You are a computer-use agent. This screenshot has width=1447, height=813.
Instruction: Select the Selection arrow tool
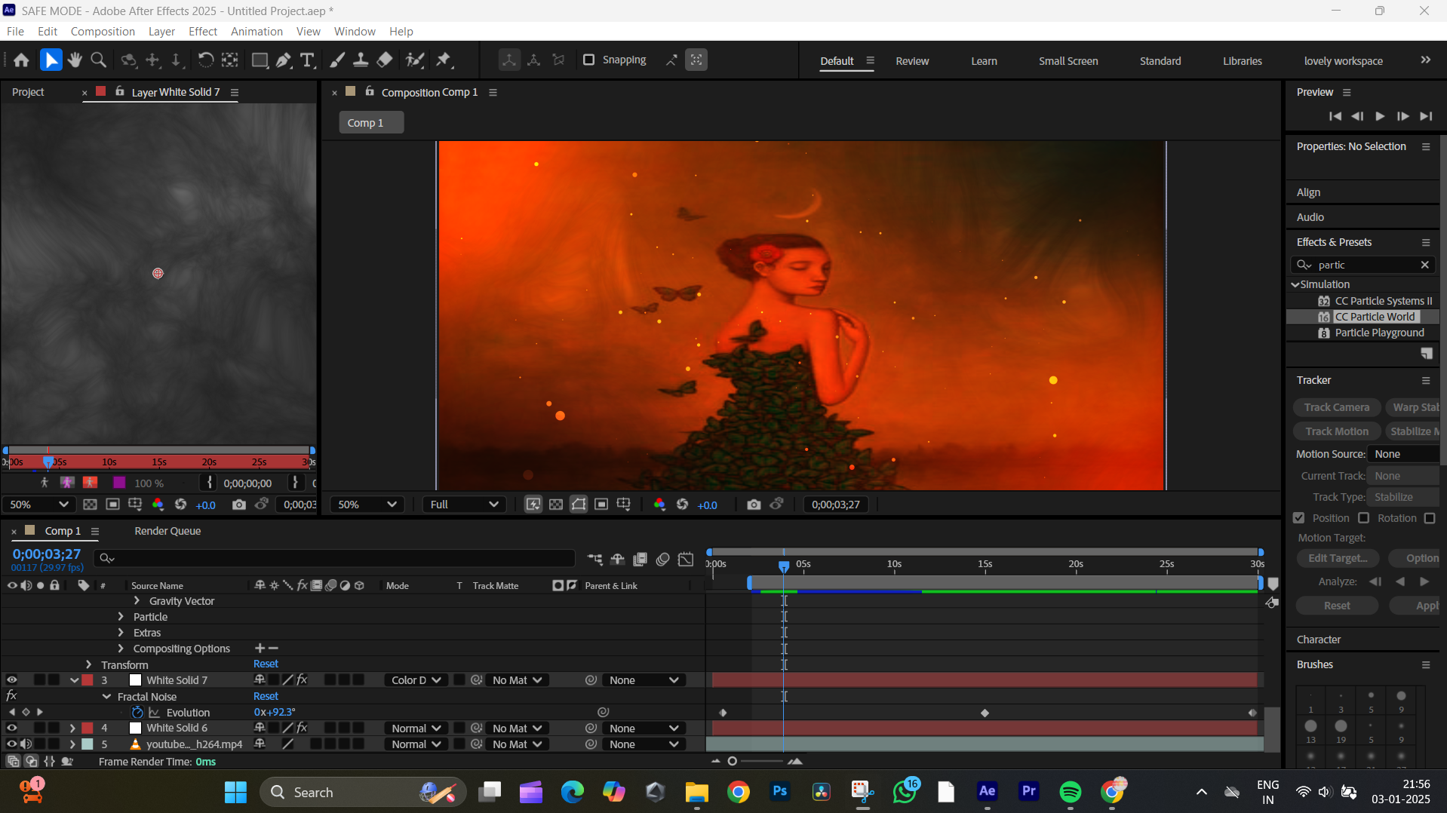[x=51, y=60]
